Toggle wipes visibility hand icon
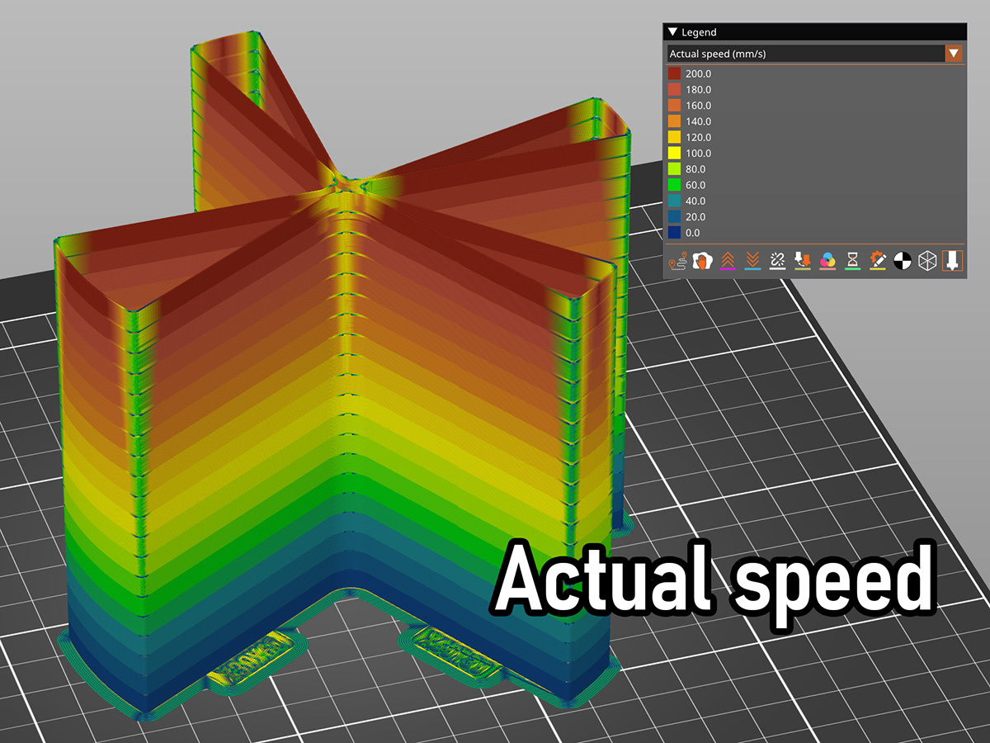Screen dimensions: 990x743 (x=702, y=262)
